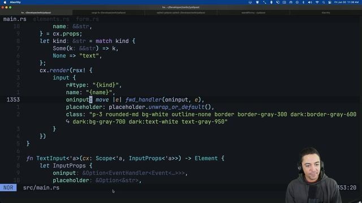The width and height of the screenshot is (362, 203).
Task: Select the main.rs buffer tab
Action: (x=15, y=19)
